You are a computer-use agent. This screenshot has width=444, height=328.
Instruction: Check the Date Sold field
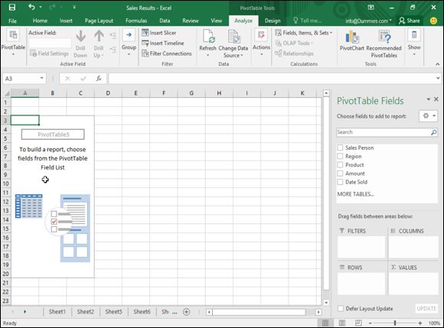(x=340, y=182)
